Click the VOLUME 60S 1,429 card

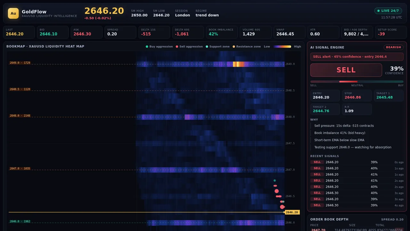[x=256, y=32]
